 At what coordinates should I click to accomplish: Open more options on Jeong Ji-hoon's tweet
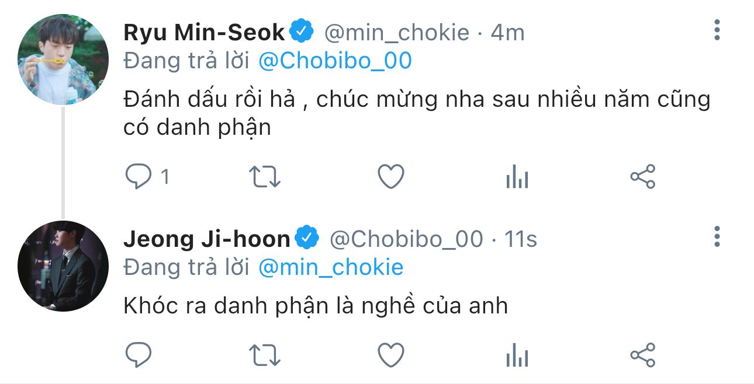(717, 236)
